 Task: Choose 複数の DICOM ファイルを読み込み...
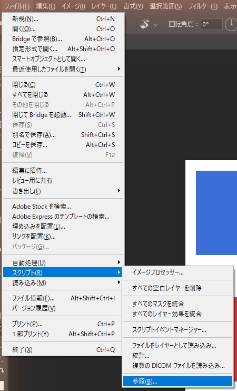click(x=177, y=366)
